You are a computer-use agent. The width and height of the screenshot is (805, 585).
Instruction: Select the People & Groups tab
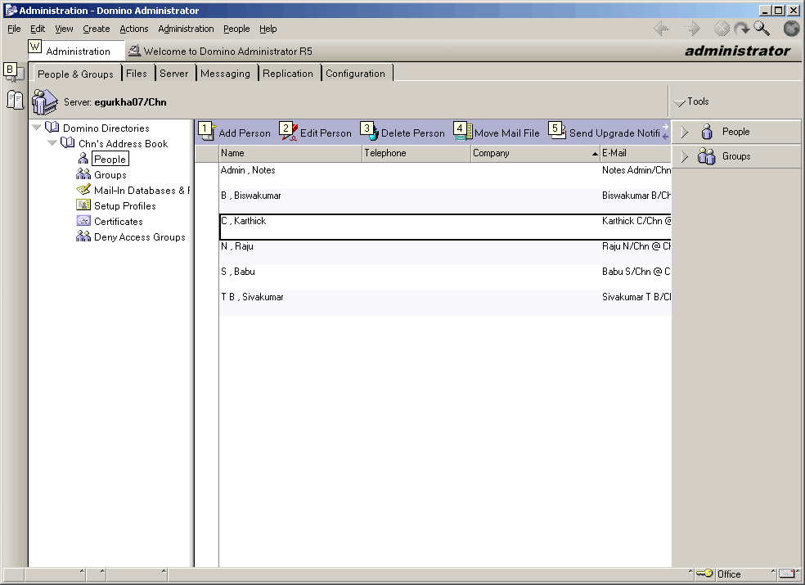click(x=75, y=74)
